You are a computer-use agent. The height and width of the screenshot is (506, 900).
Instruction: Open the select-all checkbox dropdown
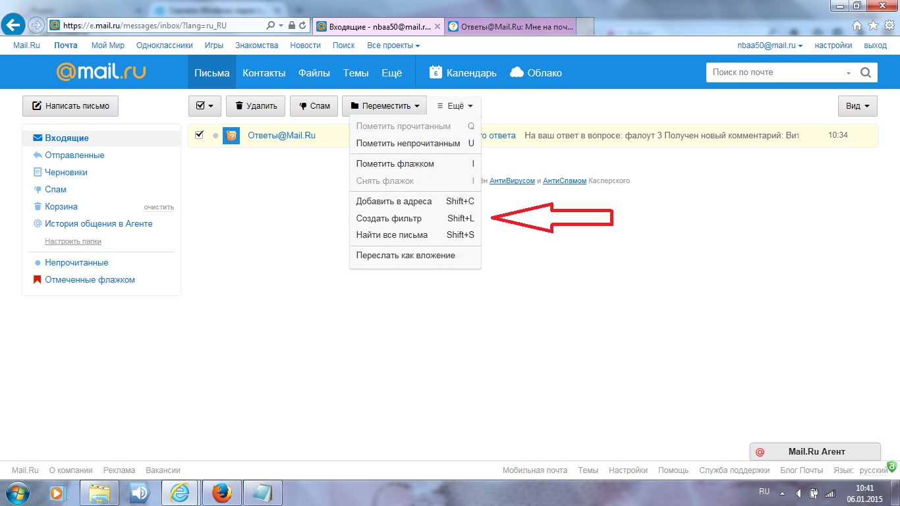tap(205, 105)
